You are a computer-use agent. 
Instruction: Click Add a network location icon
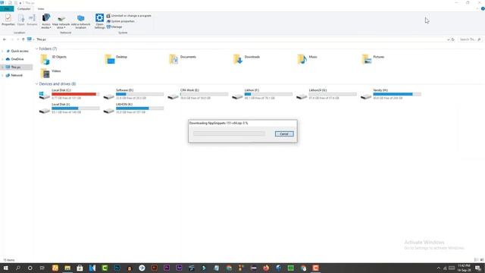point(81,21)
